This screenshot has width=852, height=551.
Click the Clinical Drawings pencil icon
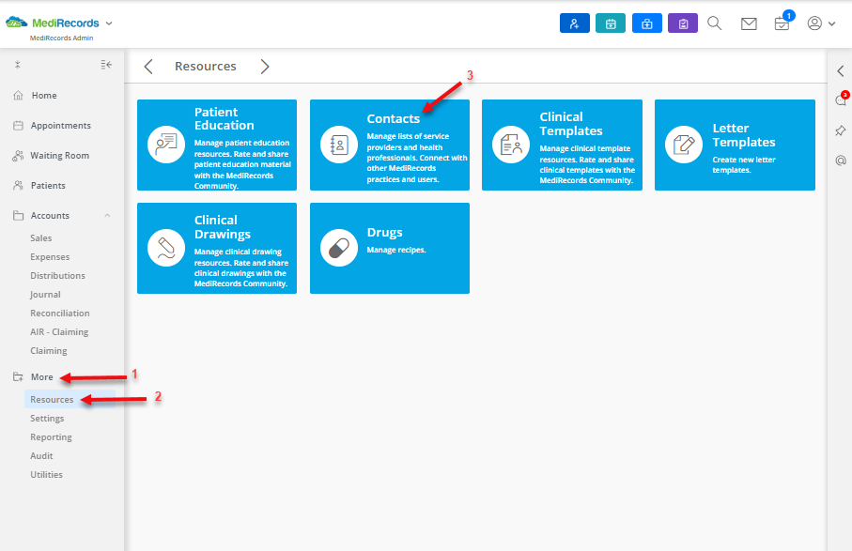(x=166, y=248)
